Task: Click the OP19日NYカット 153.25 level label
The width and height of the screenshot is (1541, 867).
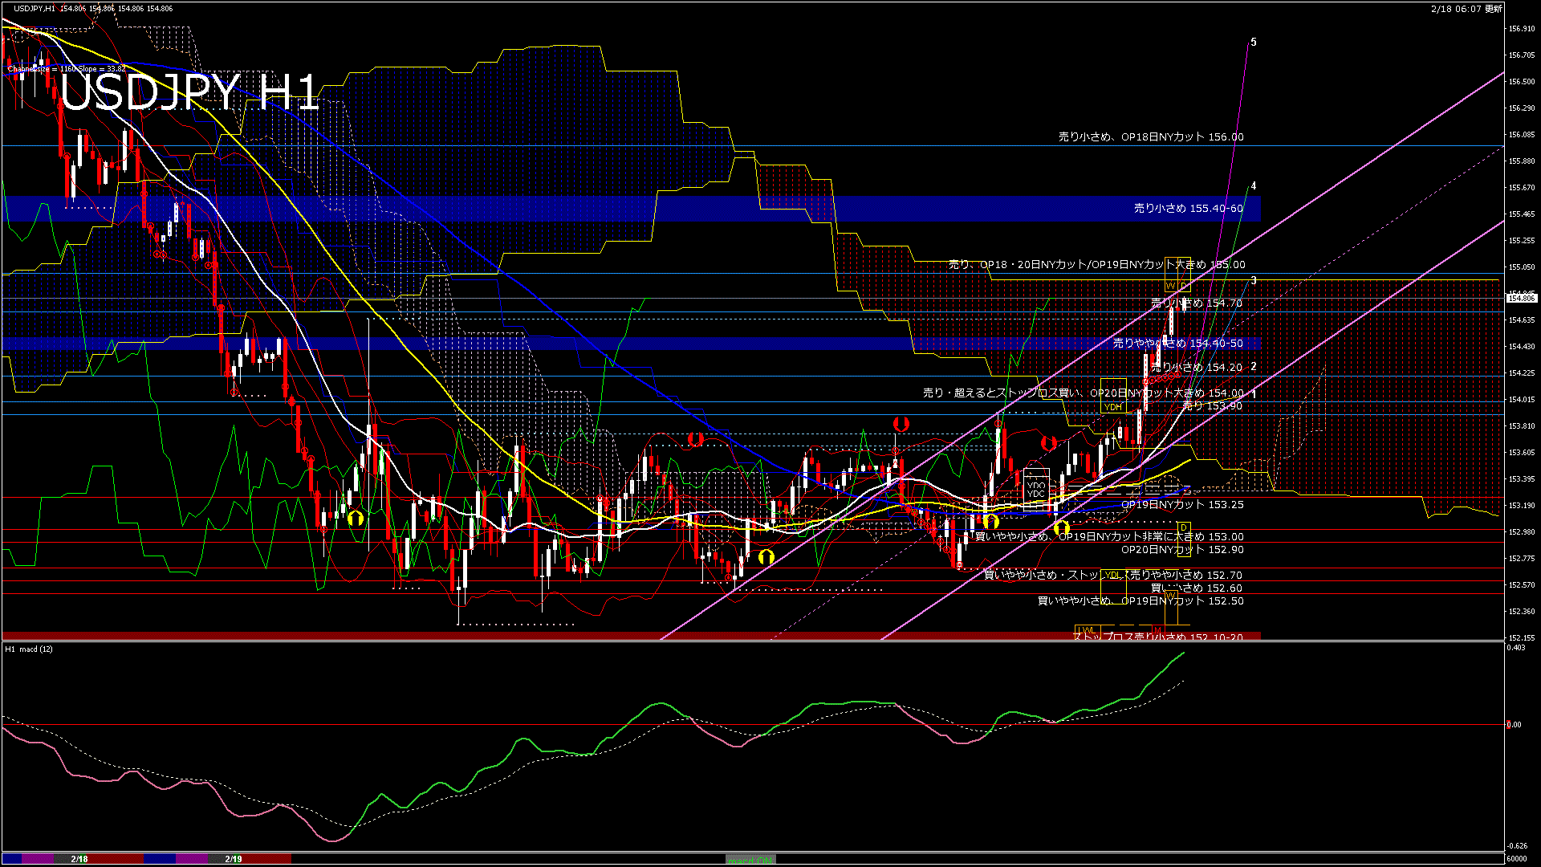Action: click(1181, 505)
